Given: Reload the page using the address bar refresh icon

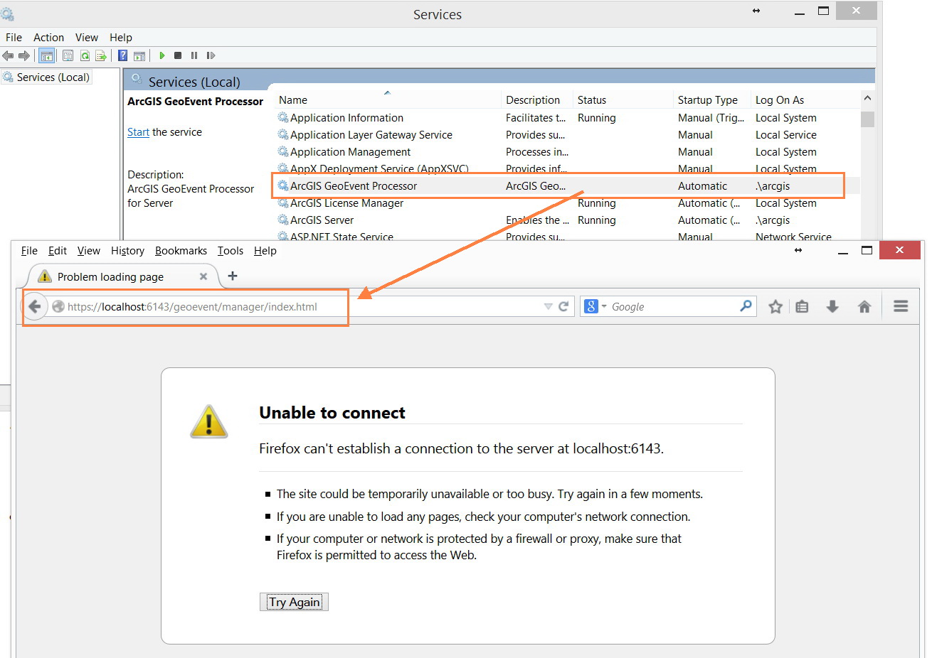Looking at the screenshot, I should [x=563, y=306].
